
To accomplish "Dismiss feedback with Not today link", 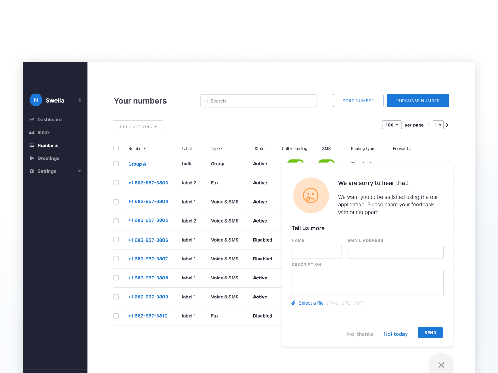I will (395, 334).
